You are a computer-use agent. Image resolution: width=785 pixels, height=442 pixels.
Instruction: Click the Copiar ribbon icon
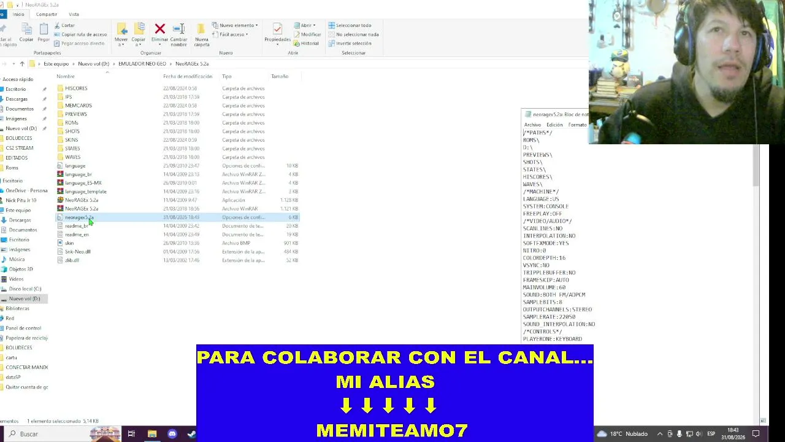[26, 29]
